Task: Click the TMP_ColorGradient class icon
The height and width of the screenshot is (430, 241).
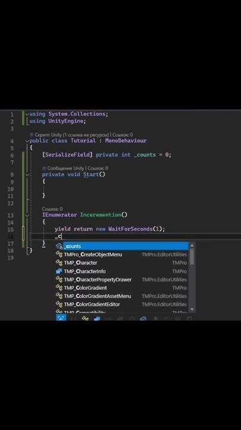Action: pyautogui.click(x=59, y=287)
